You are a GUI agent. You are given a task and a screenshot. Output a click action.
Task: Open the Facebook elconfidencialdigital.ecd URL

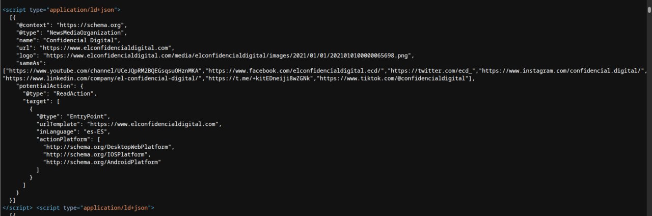tap(296, 71)
